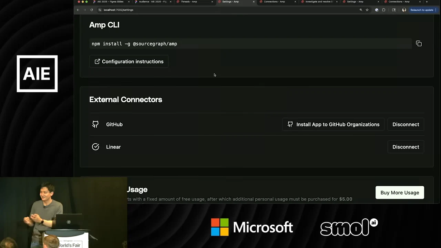441x248 pixels.
Task: Switch to Audience · AIE 2025 tab
Action: point(153,2)
